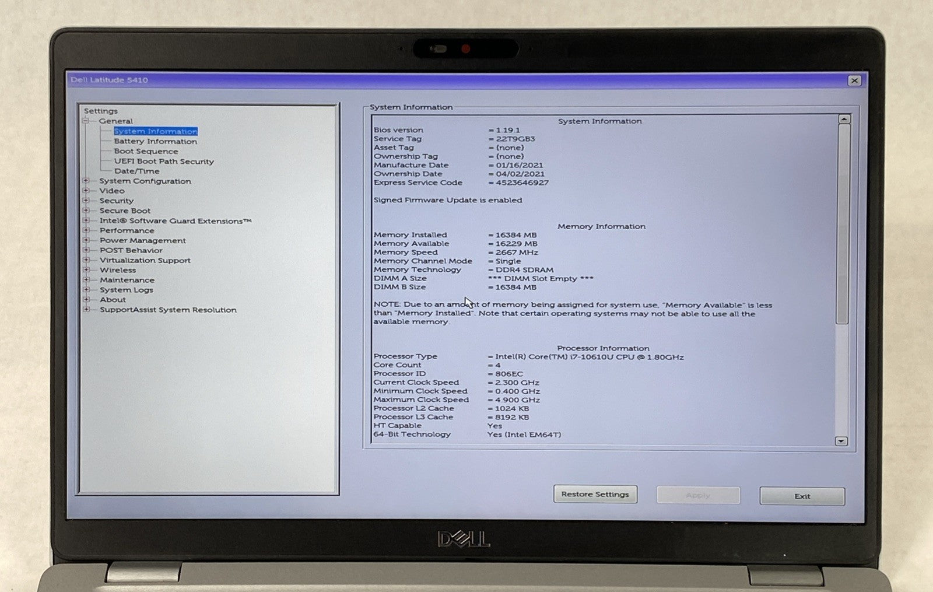The width and height of the screenshot is (933, 592).
Task: Select UEFI Boot Path Security
Action: (x=164, y=162)
